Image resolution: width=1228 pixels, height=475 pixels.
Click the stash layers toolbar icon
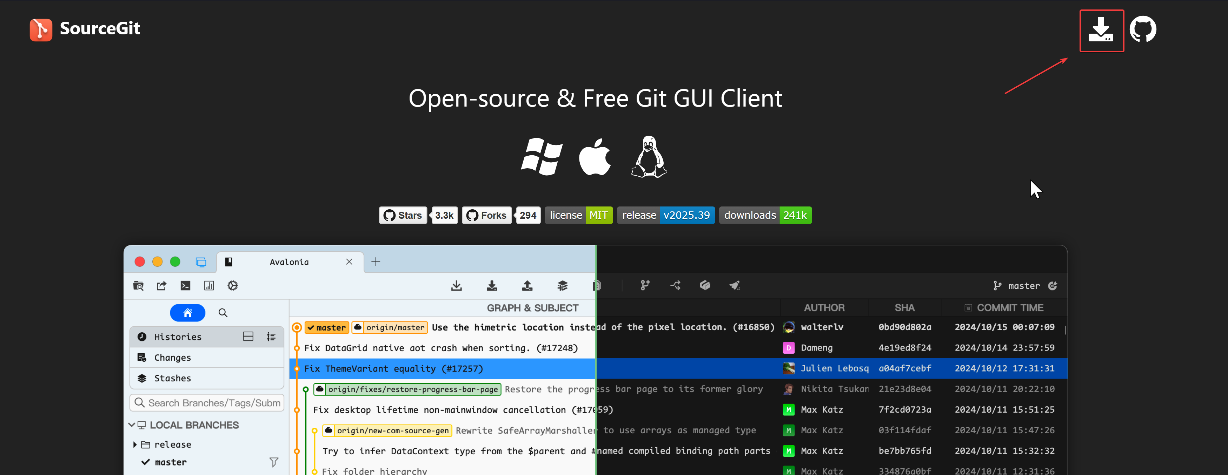pyautogui.click(x=563, y=286)
